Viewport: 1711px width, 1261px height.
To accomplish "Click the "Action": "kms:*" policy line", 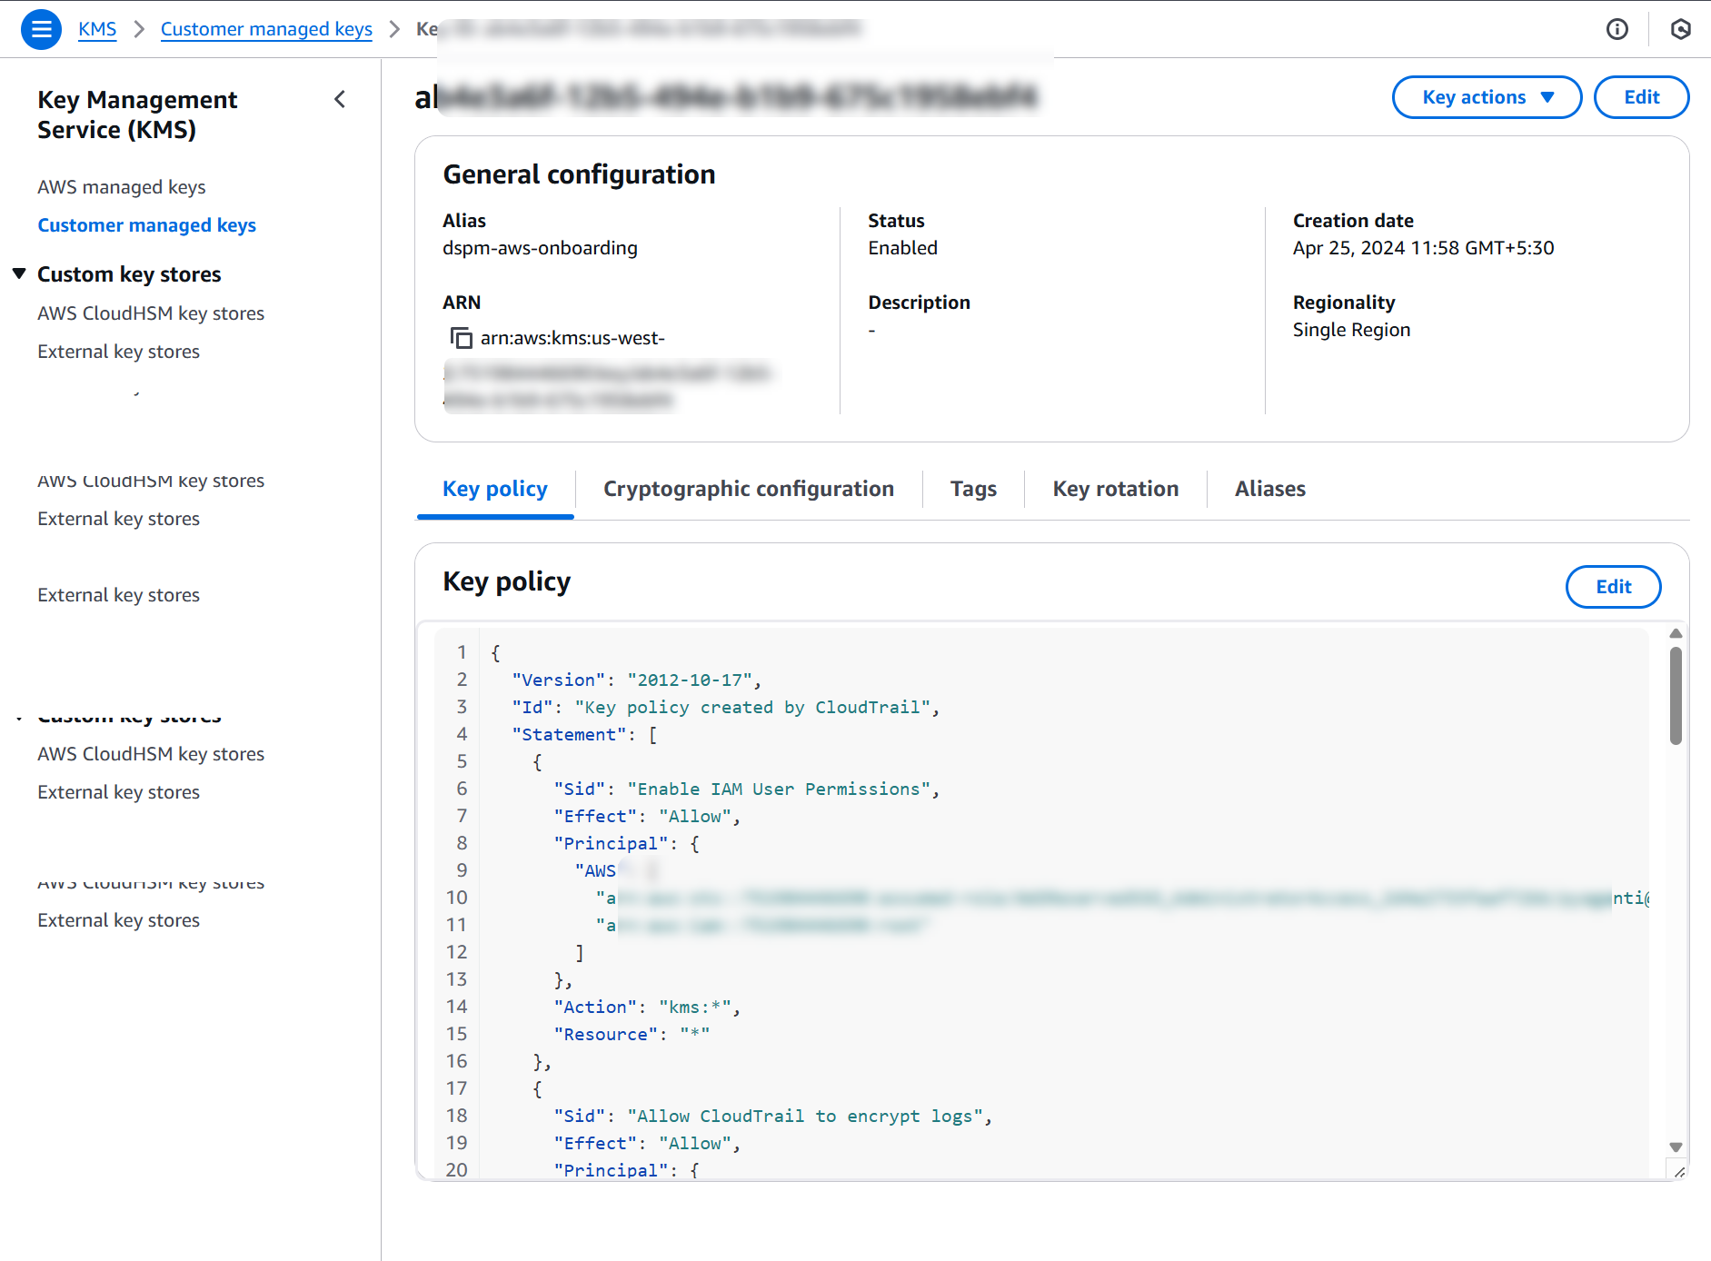I will pyautogui.click(x=647, y=1007).
